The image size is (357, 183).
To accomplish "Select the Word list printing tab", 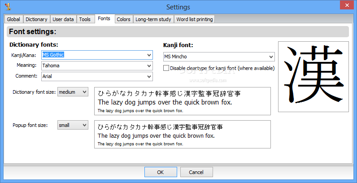I will pyautogui.click(x=195, y=19).
